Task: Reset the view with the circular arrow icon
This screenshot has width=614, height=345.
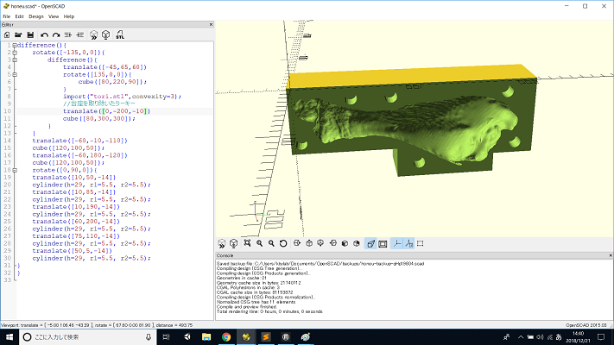Action: click(x=283, y=243)
